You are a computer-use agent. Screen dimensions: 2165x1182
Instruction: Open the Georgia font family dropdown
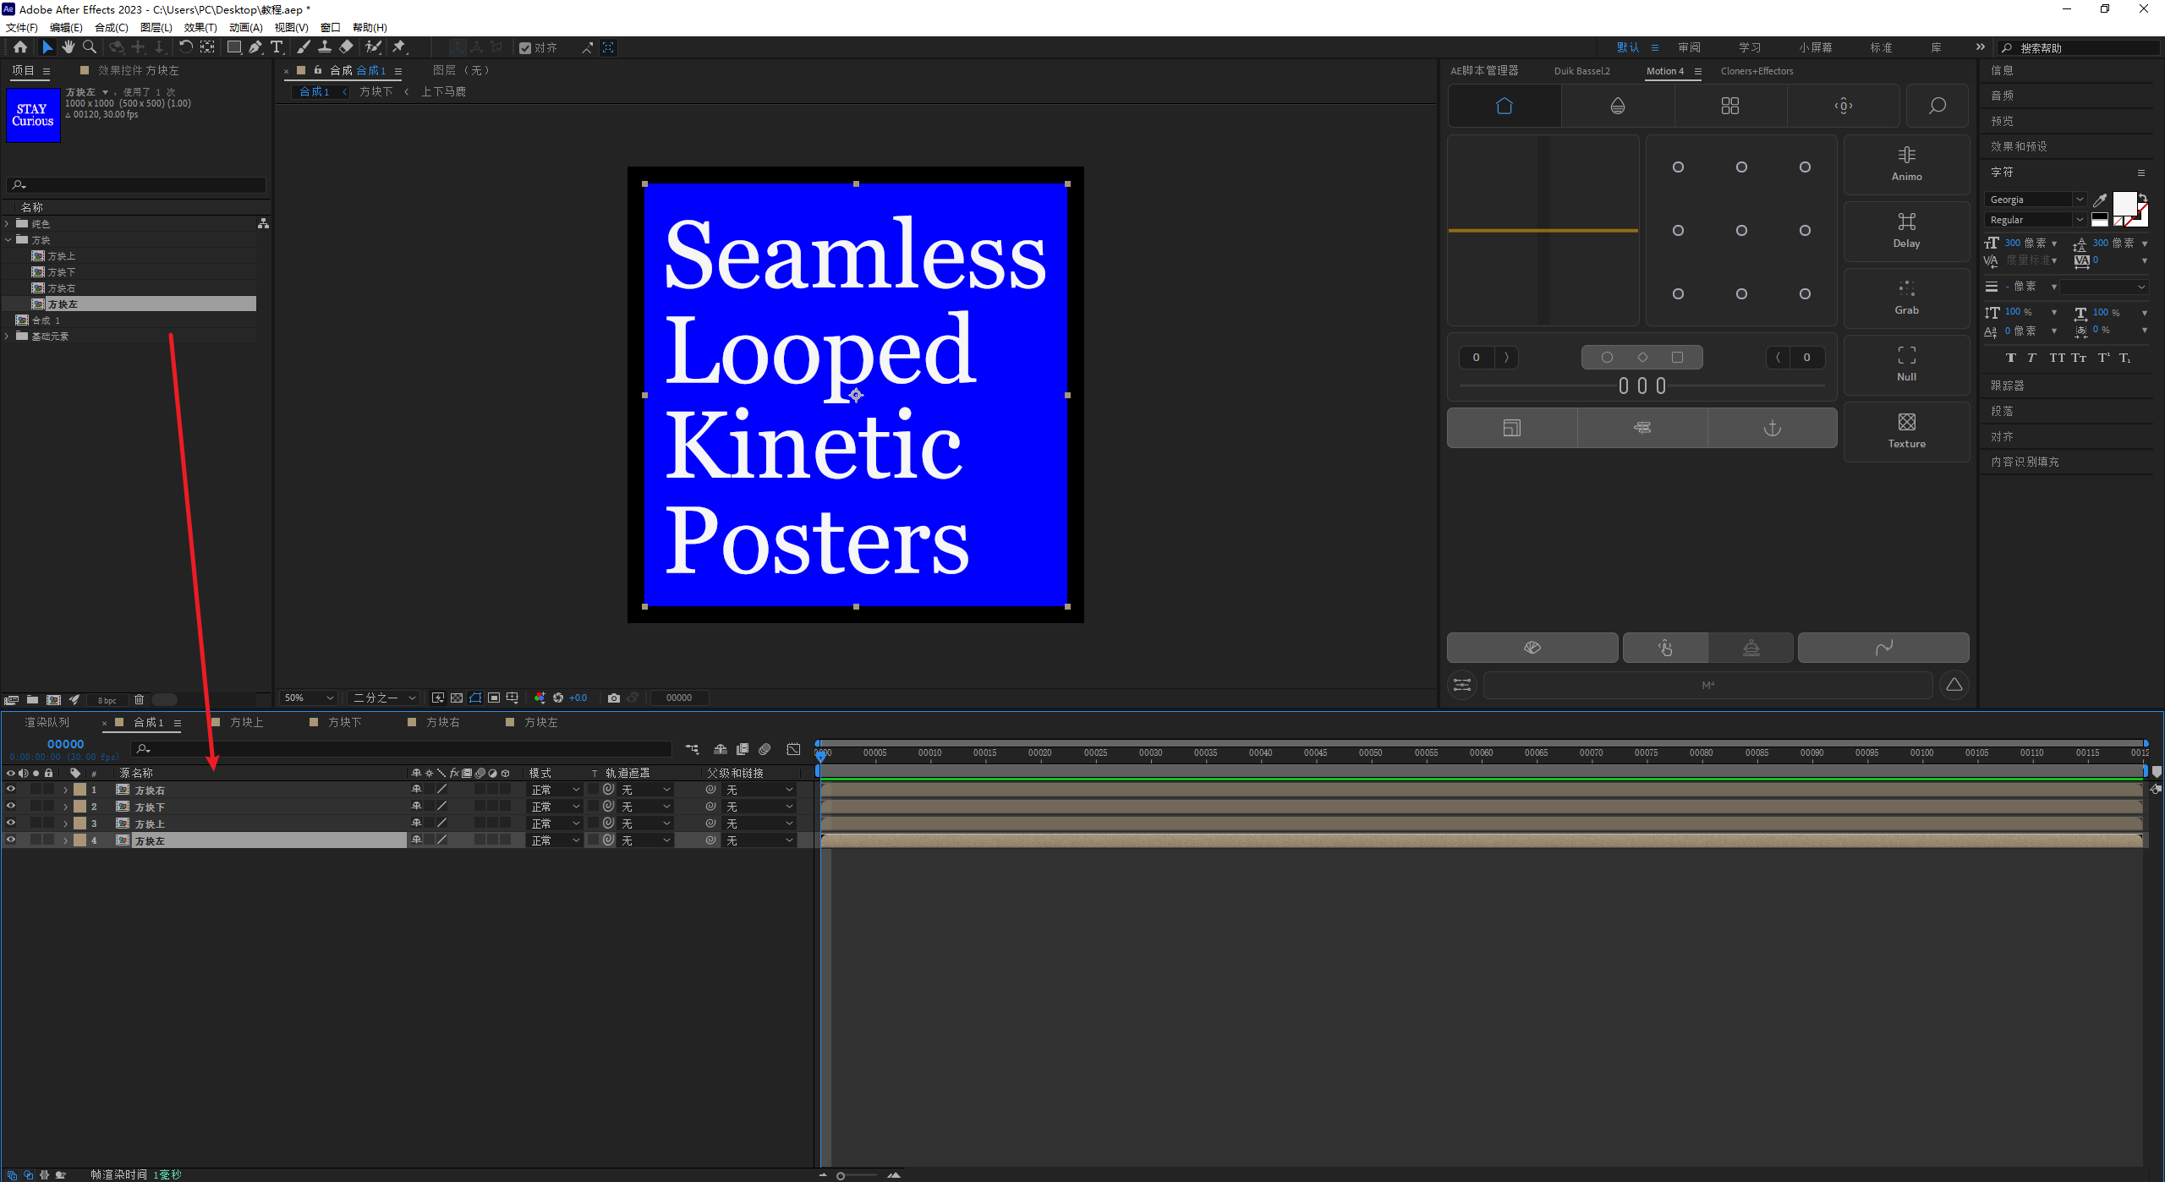[x=2034, y=200]
